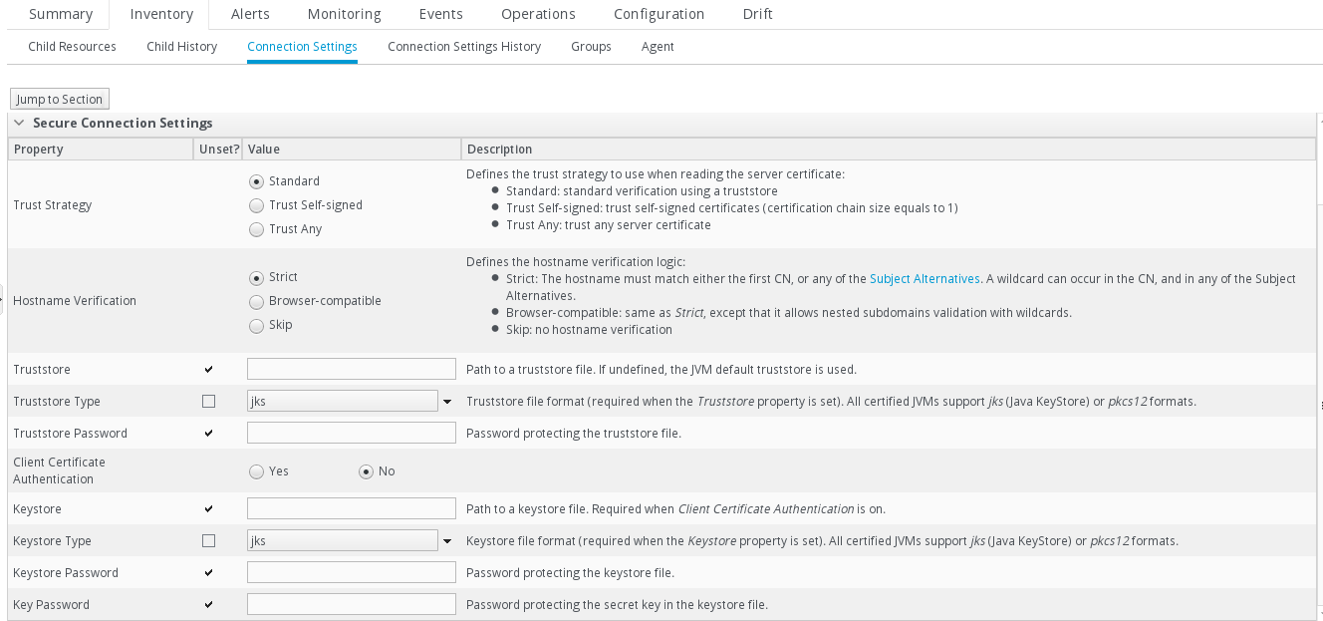Toggle the Keystore Type unset checkbox
Image resolution: width=1323 pixels, height=621 pixels.
[208, 541]
